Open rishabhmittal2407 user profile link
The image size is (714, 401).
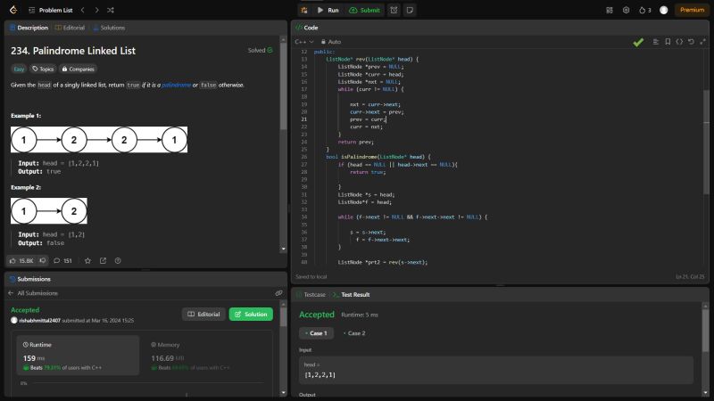click(39, 321)
